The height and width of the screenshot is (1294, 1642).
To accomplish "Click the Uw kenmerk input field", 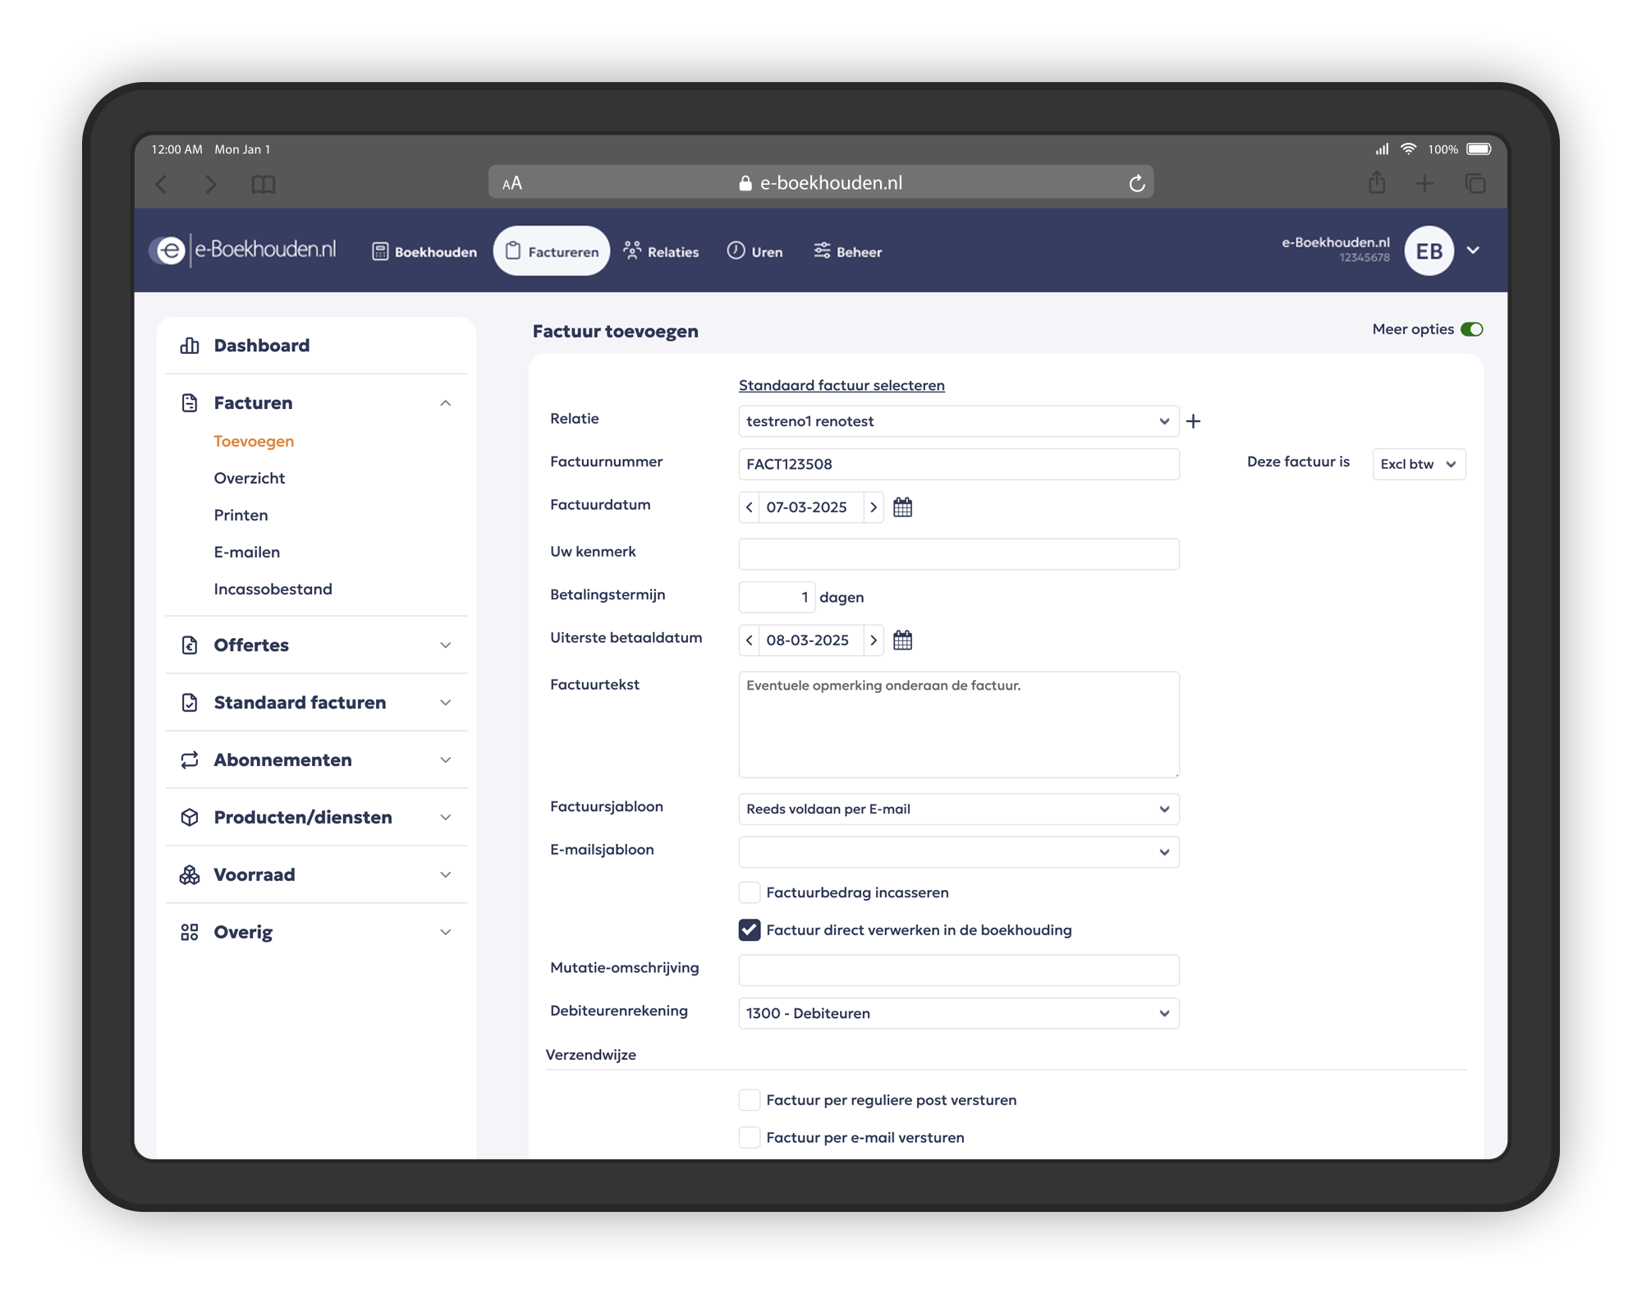I will pos(958,554).
